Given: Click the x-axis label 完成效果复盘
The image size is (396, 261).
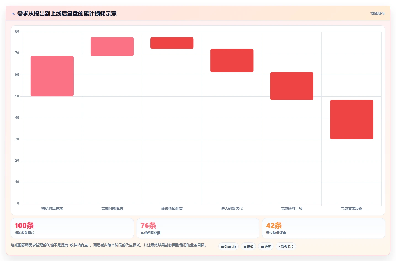Looking at the screenshot, I should [352, 208].
